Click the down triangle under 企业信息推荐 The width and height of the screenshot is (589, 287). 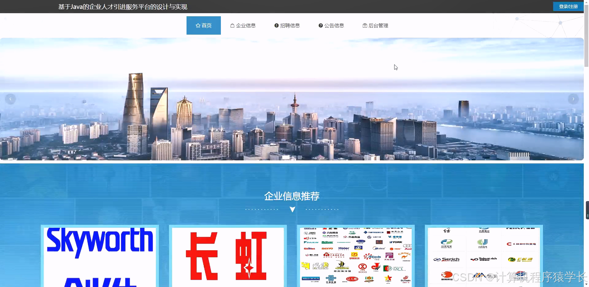click(x=292, y=209)
